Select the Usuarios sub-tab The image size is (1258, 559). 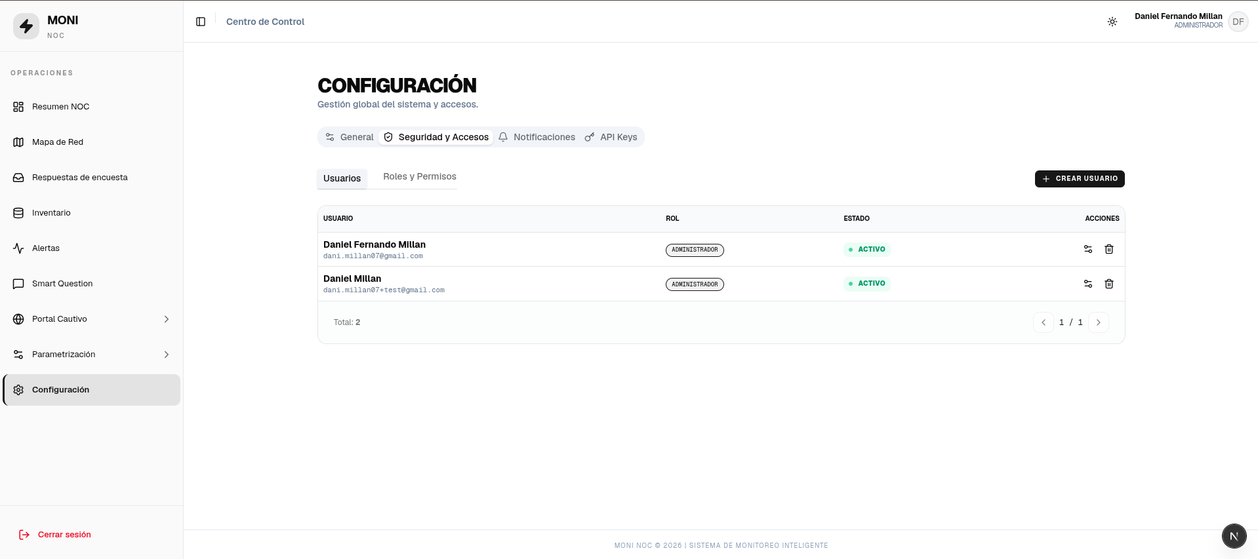(342, 178)
